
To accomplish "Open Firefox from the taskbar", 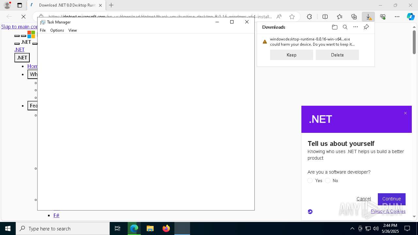I will pos(166,228).
